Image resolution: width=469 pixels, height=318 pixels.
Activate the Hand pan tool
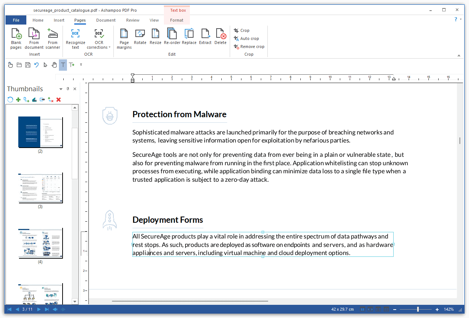click(54, 65)
